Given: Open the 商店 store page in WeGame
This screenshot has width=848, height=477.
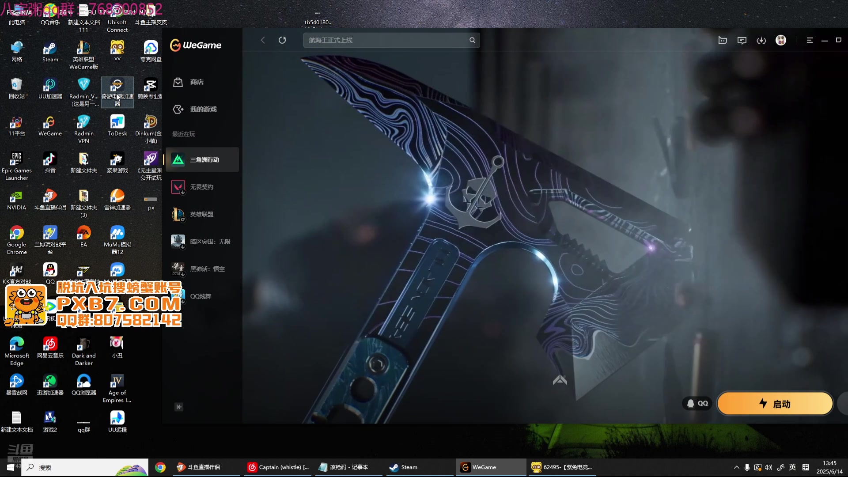Looking at the screenshot, I should pos(202,82).
